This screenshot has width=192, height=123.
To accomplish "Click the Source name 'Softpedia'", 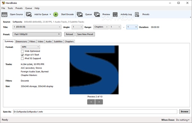I will (17, 22).
